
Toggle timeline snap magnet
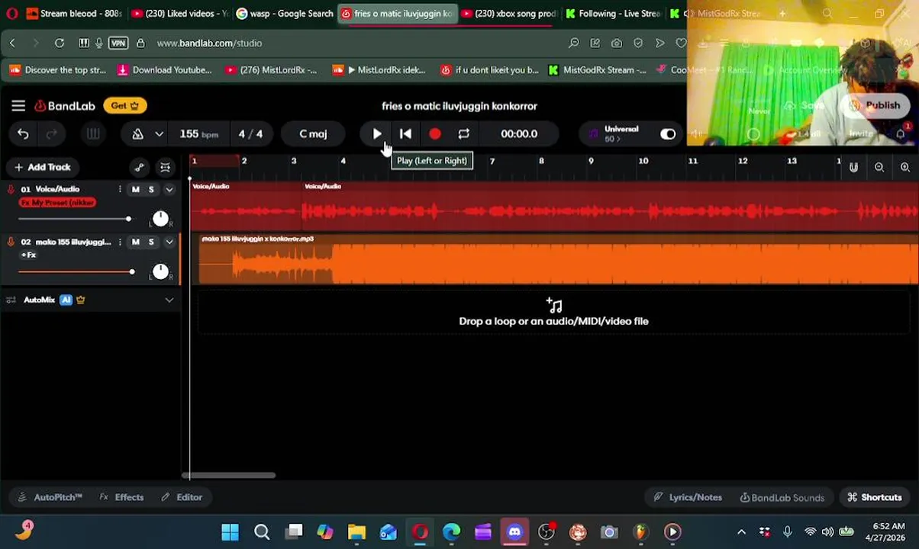853,168
